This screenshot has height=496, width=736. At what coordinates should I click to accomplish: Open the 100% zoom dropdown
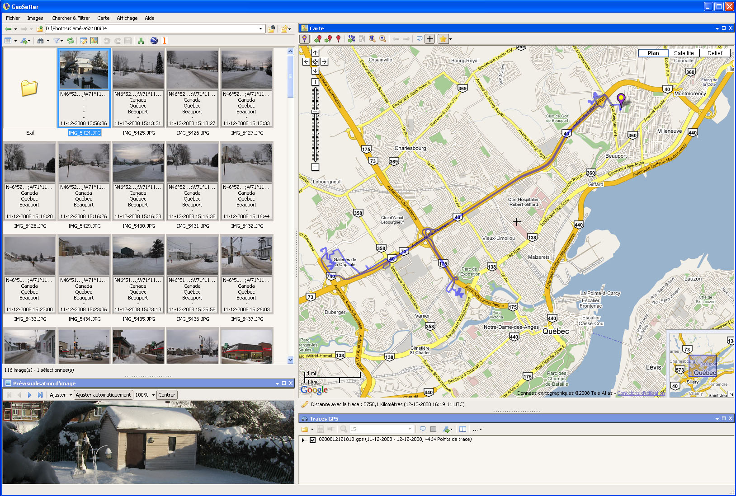(x=153, y=395)
